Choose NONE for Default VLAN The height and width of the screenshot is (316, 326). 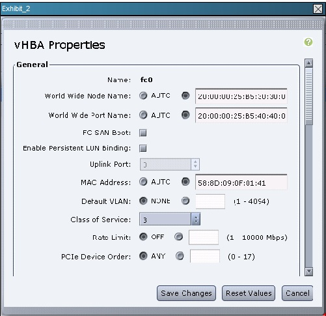[x=143, y=201]
